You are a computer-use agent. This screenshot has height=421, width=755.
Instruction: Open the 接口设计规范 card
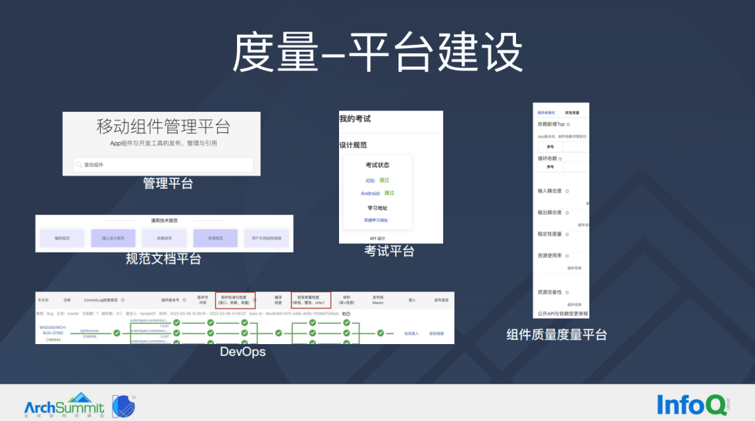113,238
